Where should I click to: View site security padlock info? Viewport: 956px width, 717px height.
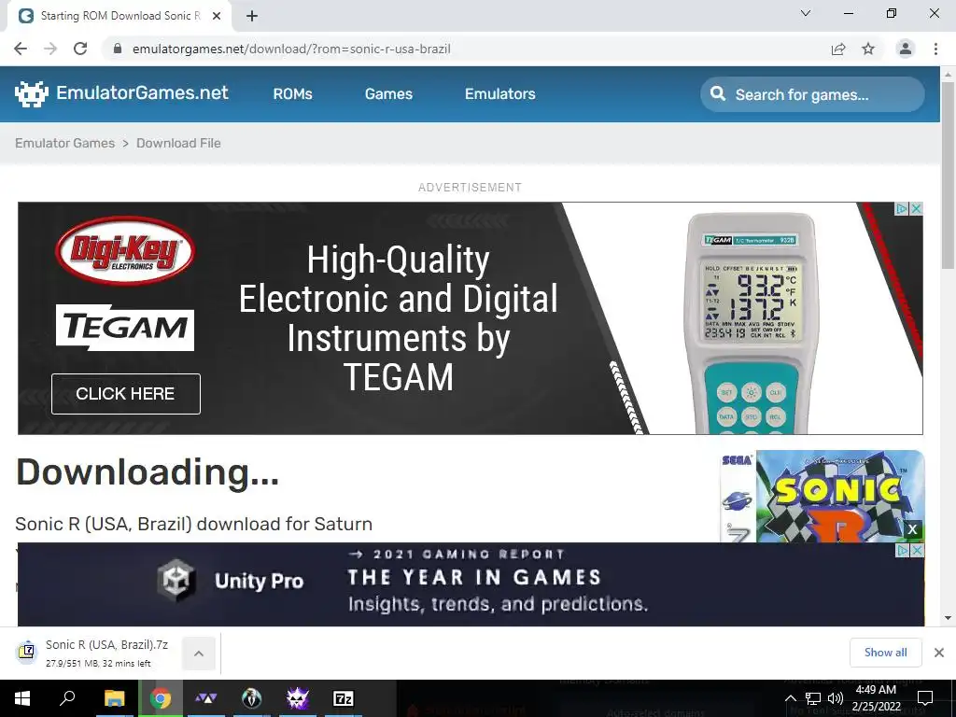118,49
